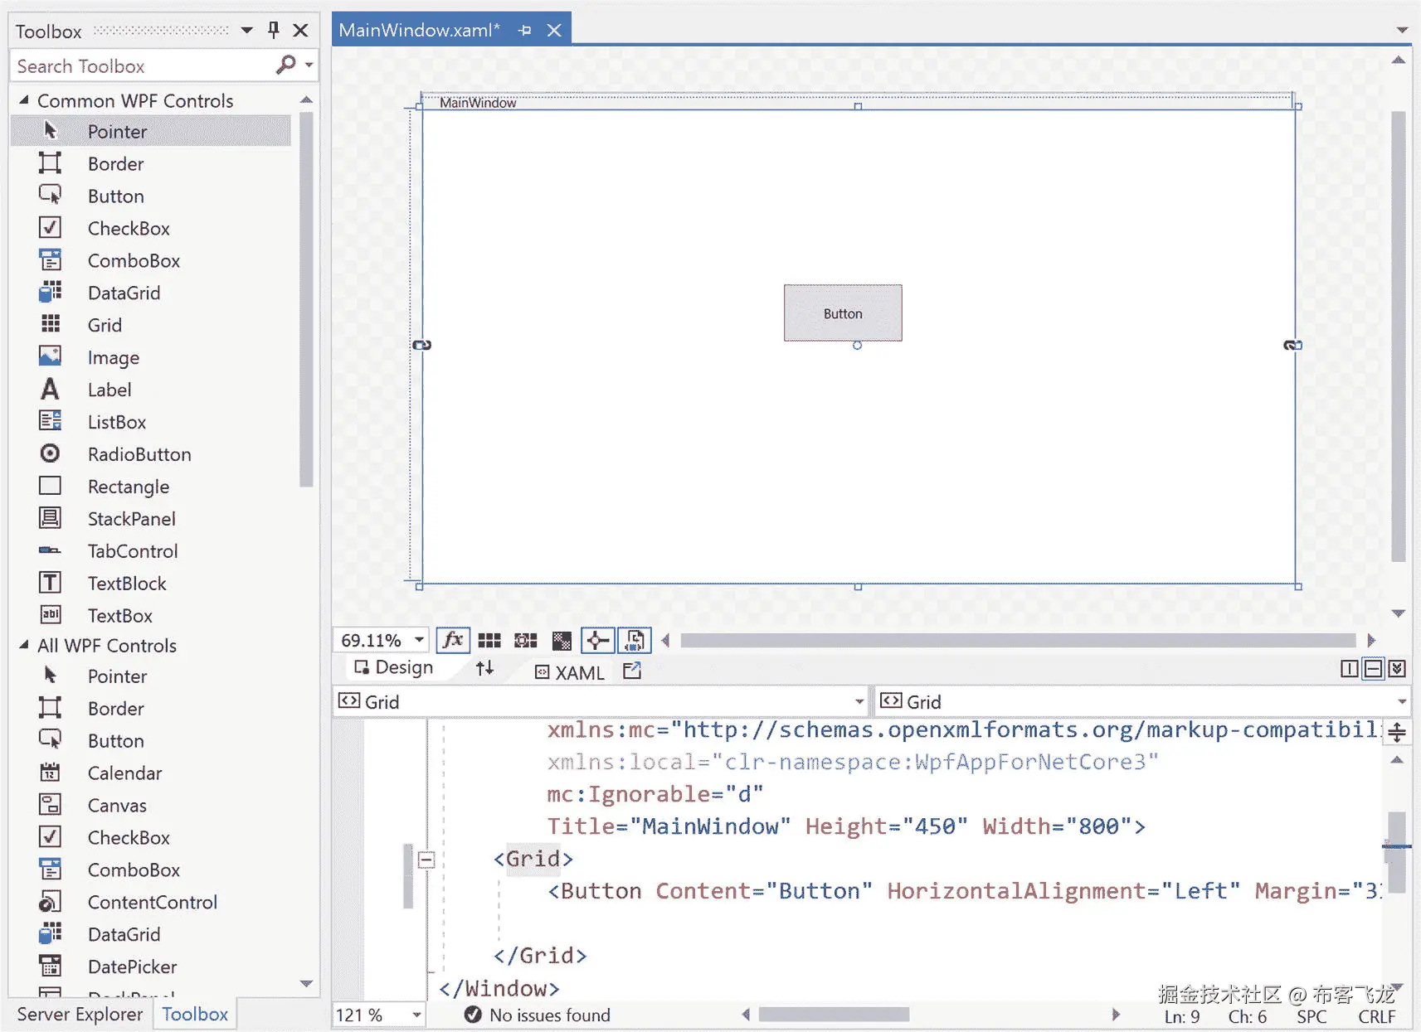Toggle snapping to gridlines
The width and height of the screenshot is (1421, 1032).
(x=524, y=639)
